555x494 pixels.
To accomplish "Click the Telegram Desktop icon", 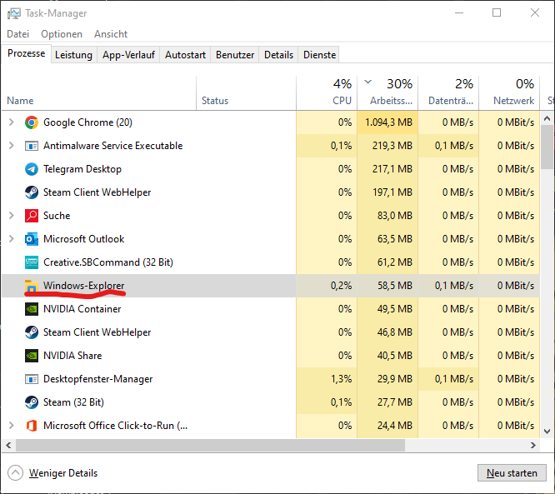I will (32, 169).
